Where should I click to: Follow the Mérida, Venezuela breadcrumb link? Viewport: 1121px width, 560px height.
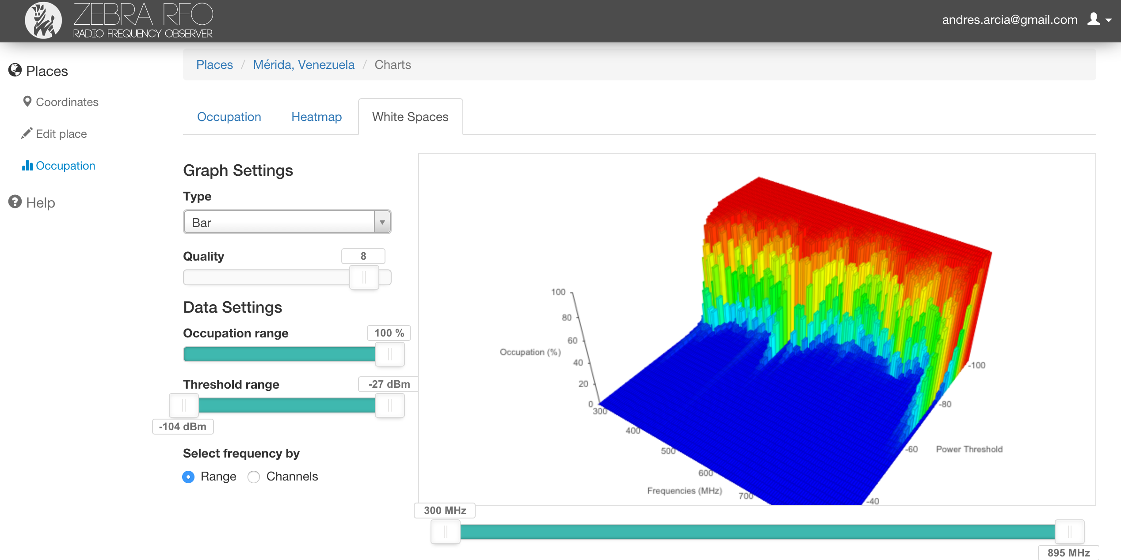(304, 65)
